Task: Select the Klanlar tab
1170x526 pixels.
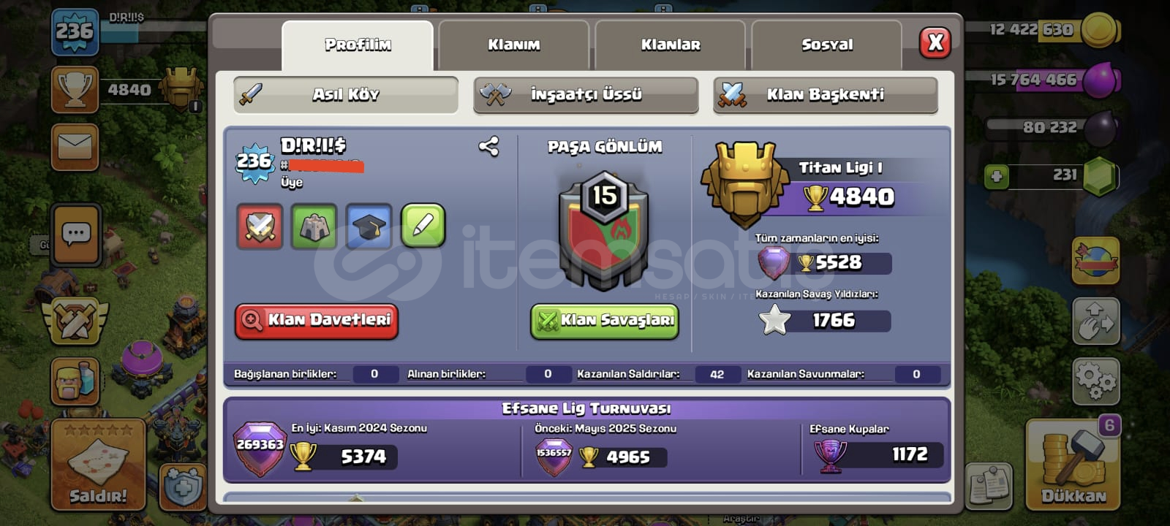Action: coord(670,45)
